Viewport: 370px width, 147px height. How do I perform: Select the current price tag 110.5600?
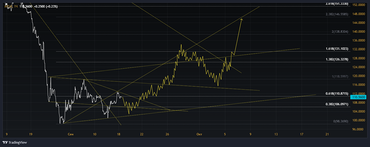point(359,97)
